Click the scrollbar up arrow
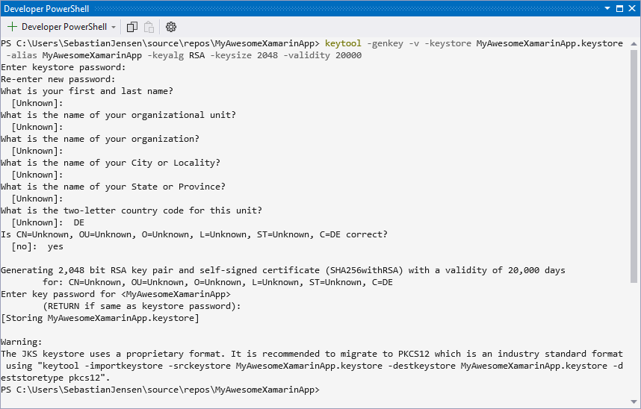Image resolution: width=641 pixels, height=409 pixels. point(635,42)
